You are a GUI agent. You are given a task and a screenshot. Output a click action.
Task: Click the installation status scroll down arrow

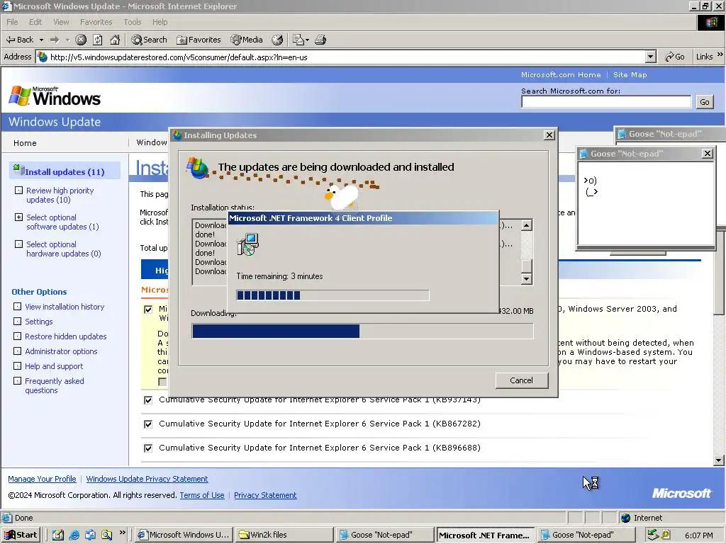coord(527,278)
